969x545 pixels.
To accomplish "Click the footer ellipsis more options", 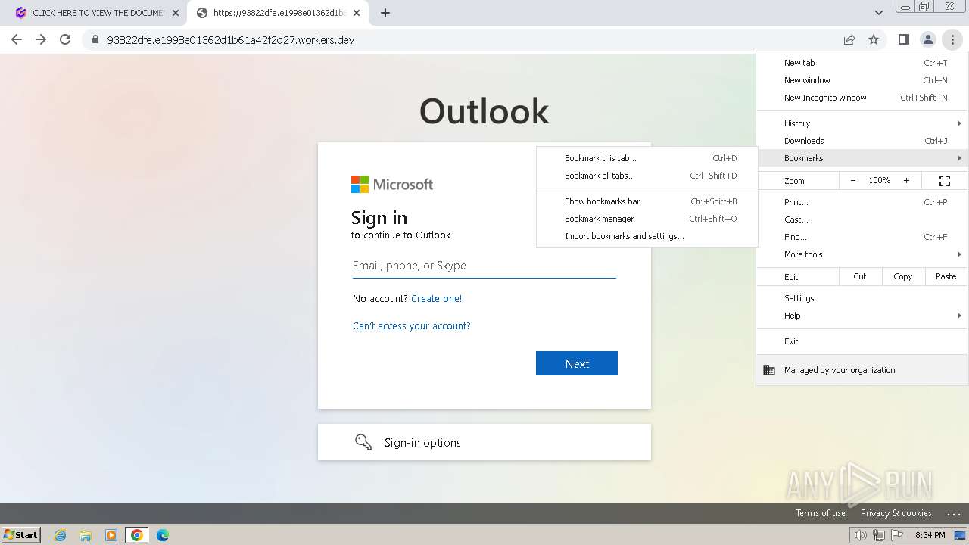I will (x=953, y=514).
